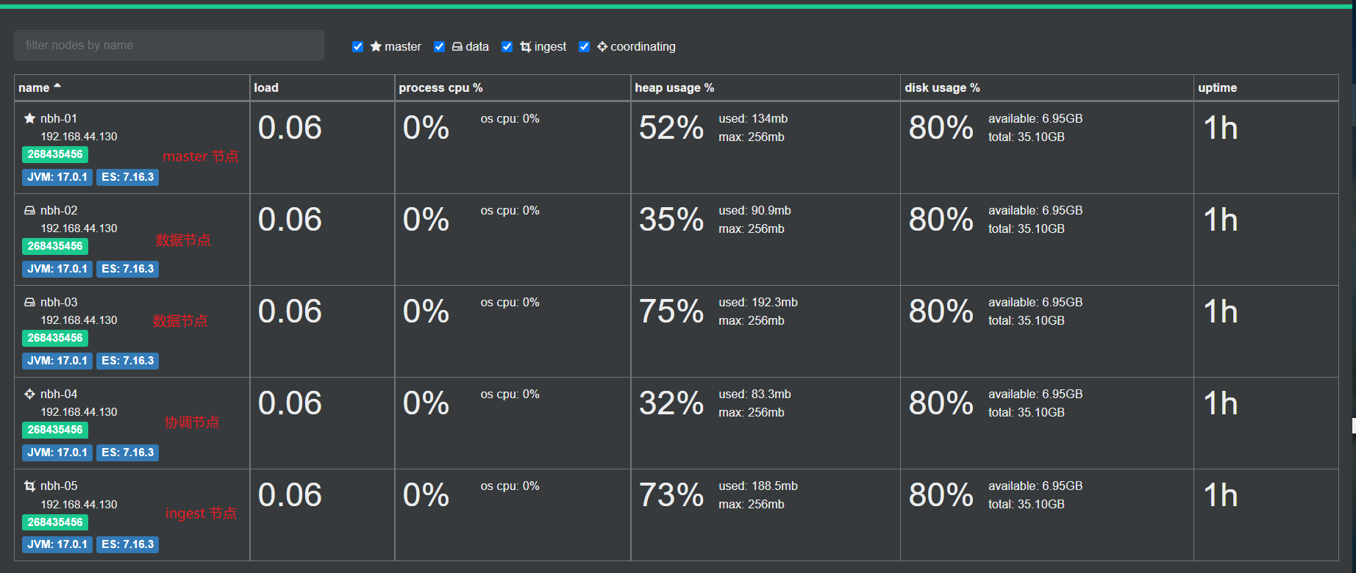Click the ingest icon in filter bar
1356x573 pixels.
[x=525, y=46]
